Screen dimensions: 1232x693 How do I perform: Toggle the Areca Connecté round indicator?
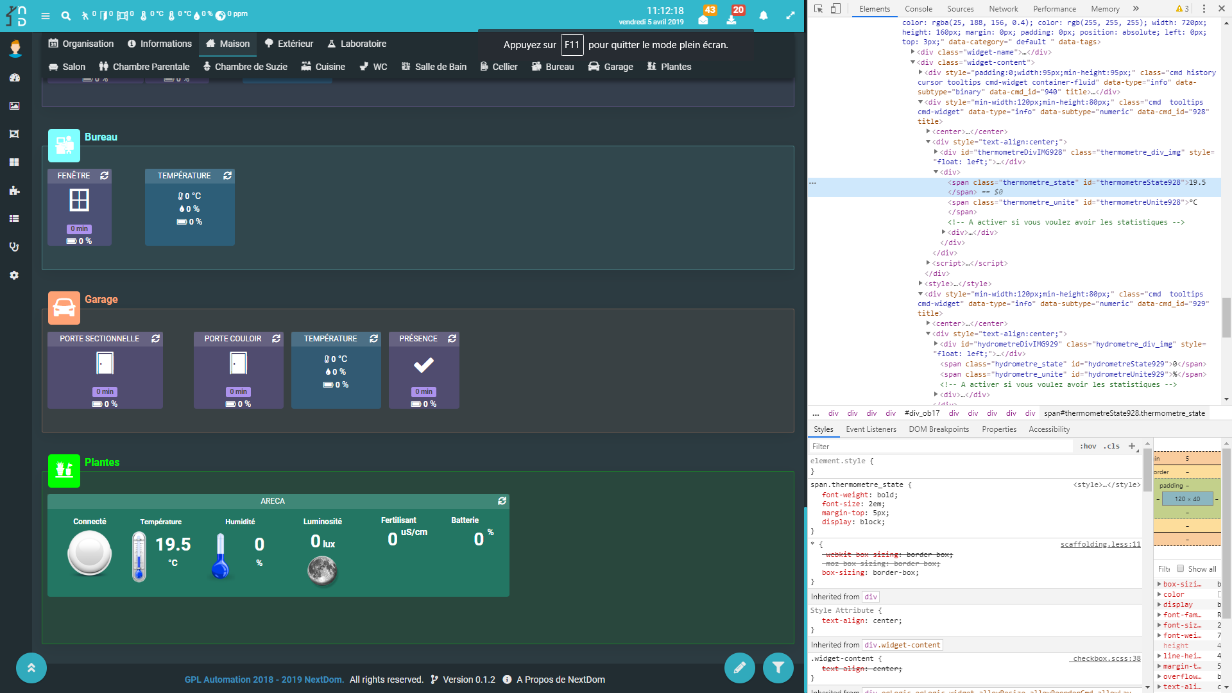90,554
